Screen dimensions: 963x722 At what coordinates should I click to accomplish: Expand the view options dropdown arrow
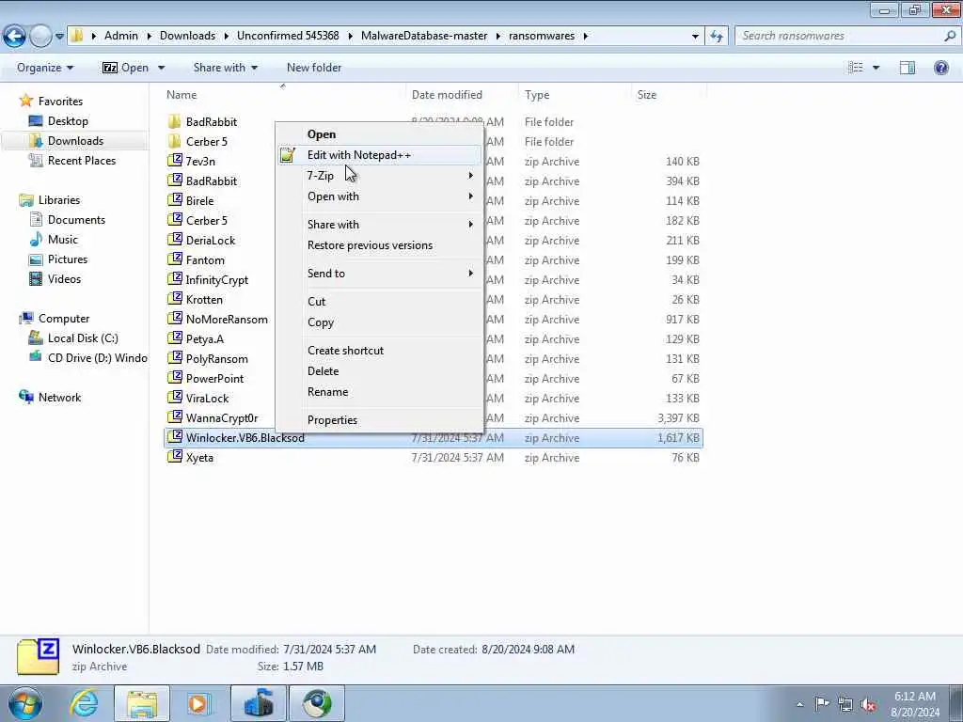[x=876, y=68]
